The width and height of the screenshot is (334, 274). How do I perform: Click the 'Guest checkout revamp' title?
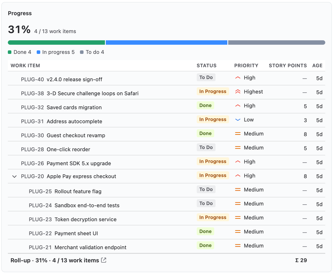click(x=76, y=135)
